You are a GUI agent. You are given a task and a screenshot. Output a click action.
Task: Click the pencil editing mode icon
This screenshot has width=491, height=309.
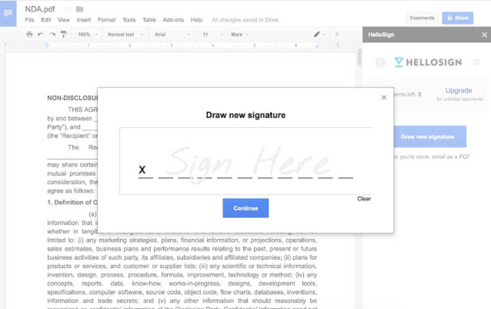[x=317, y=34]
